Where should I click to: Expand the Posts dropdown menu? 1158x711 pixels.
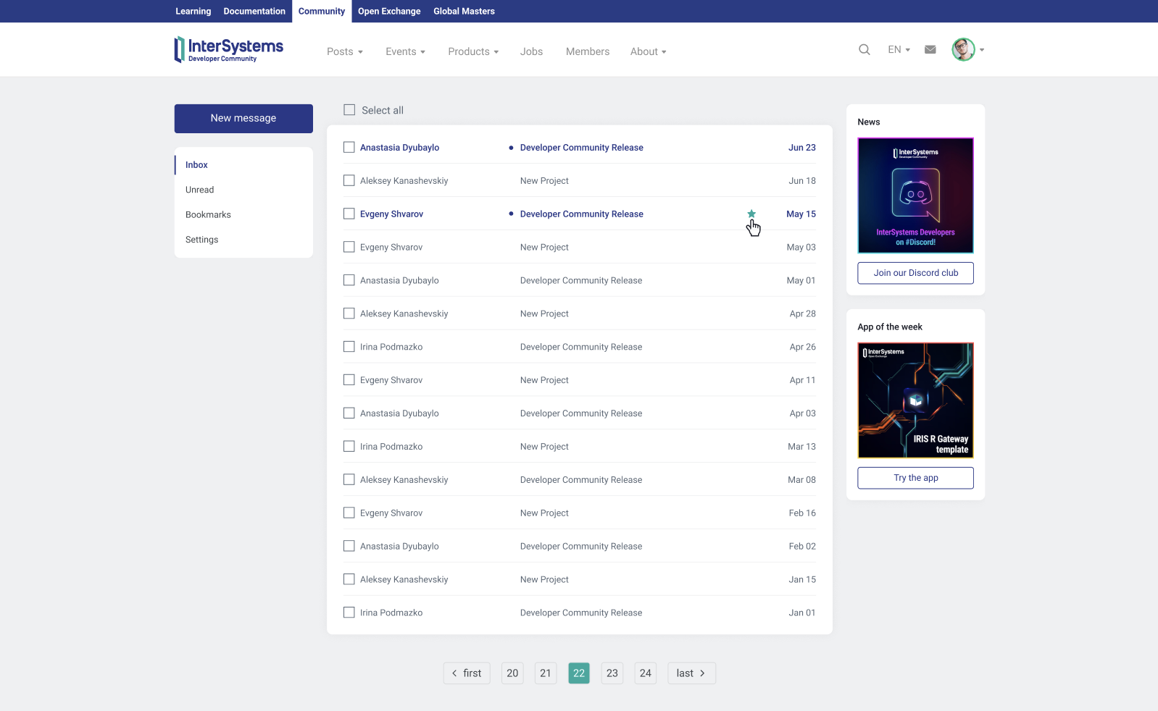point(344,51)
